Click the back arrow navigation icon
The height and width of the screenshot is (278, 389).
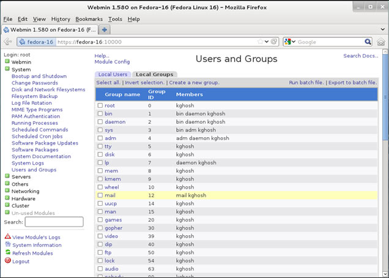click(8, 42)
